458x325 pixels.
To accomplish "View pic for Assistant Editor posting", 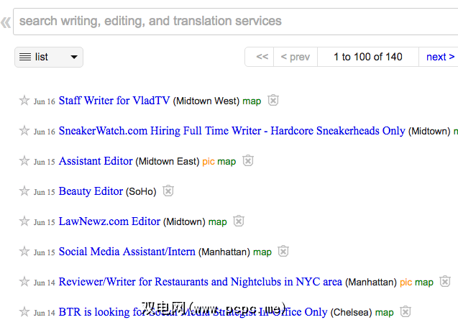I will click(209, 162).
